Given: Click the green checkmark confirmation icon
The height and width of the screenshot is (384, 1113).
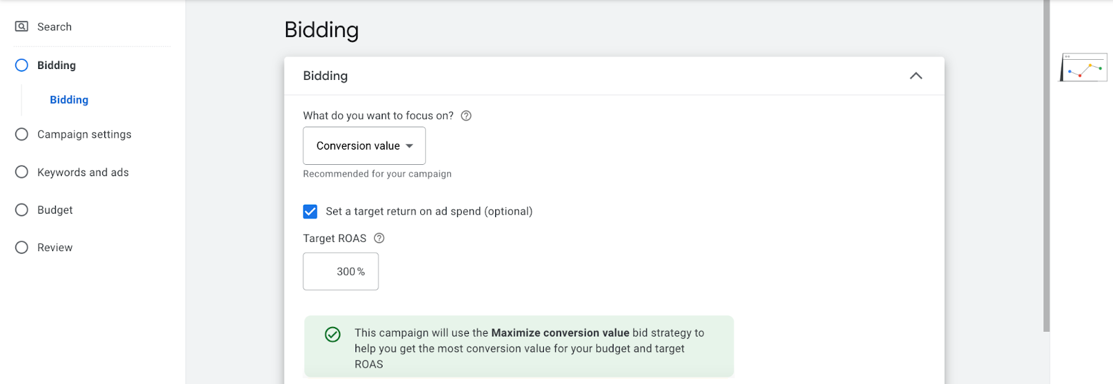Looking at the screenshot, I should click(x=333, y=335).
